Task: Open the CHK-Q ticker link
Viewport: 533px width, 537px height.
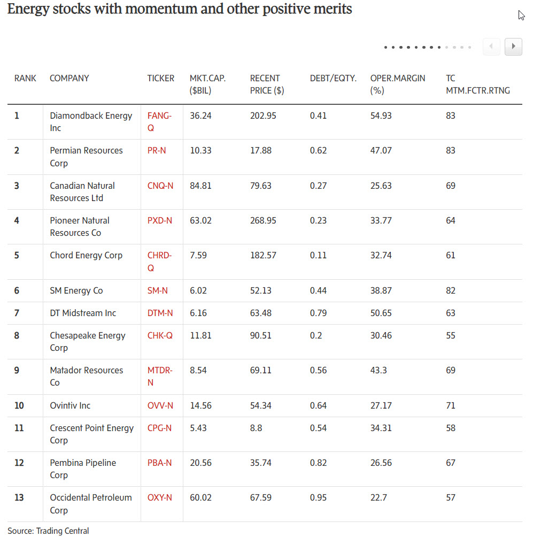Action: click(x=160, y=335)
